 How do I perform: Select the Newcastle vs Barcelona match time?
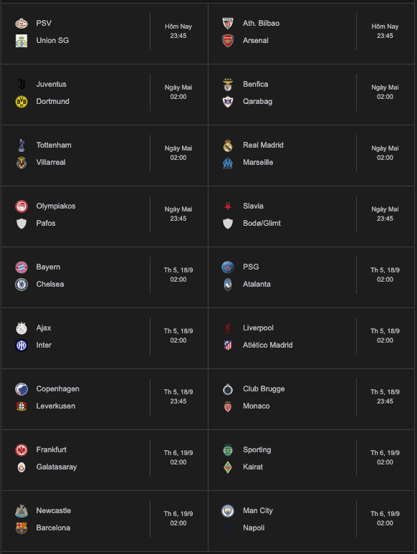[178, 518]
